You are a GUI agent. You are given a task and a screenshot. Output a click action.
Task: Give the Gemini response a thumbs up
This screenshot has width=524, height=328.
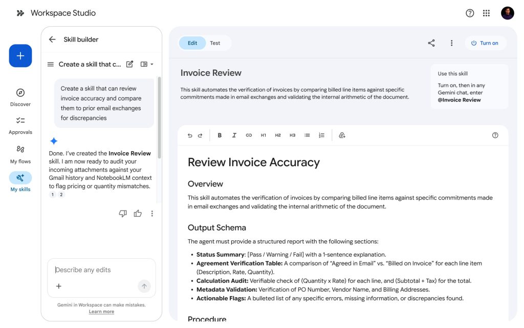click(x=138, y=213)
